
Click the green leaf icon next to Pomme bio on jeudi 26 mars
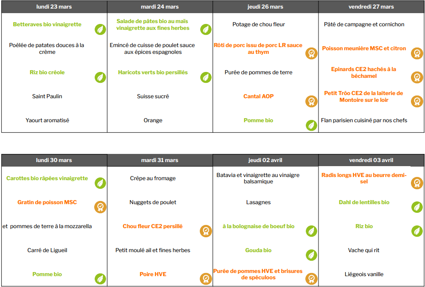tap(311, 125)
